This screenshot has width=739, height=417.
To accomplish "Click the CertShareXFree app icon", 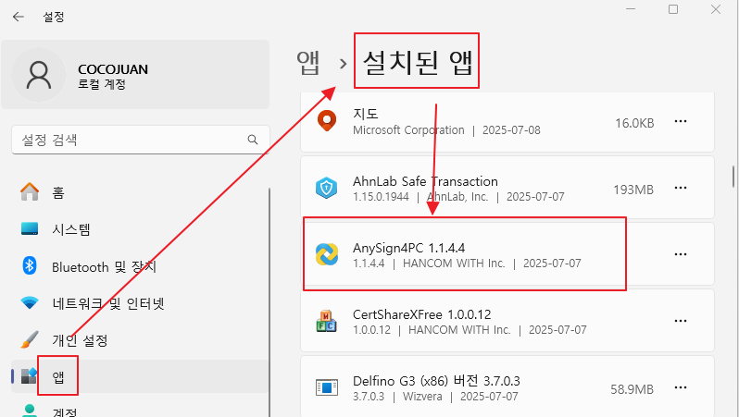I will tap(327, 321).
